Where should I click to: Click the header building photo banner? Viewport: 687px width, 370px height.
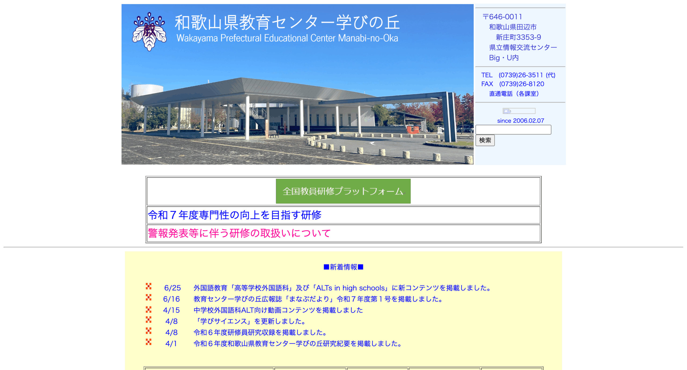pyautogui.click(x=297, y=84)
